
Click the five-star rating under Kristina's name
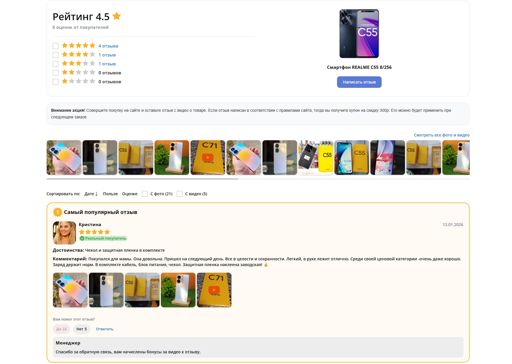click(94, 232)
